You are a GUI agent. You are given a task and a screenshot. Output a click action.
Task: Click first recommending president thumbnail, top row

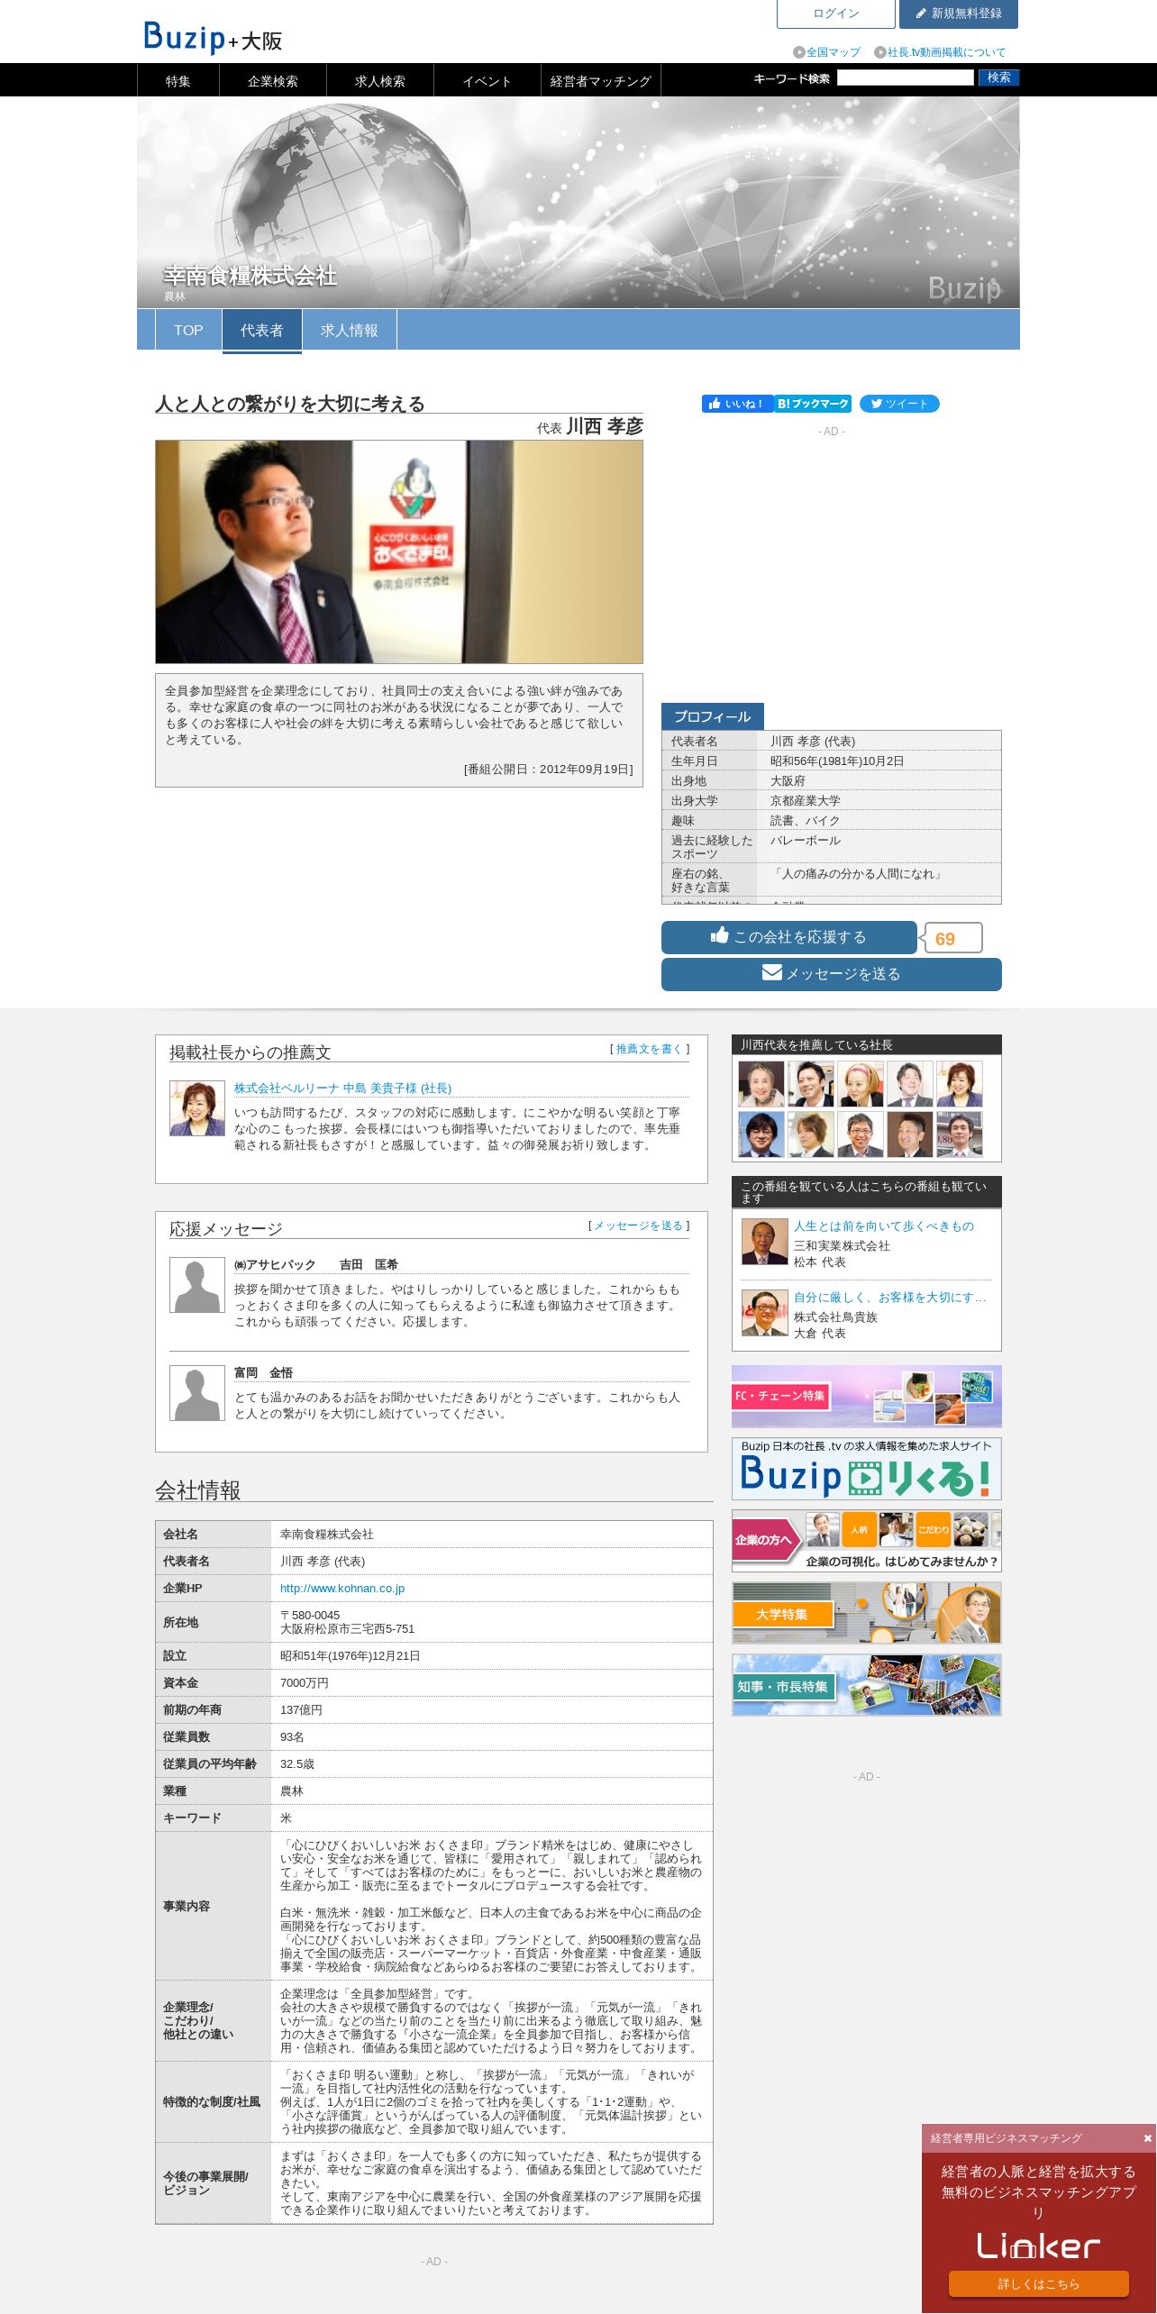tap(761, 1083)
